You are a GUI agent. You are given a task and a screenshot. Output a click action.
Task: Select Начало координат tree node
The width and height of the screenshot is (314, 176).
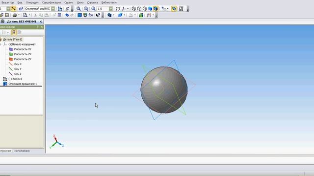click(22, 44)
